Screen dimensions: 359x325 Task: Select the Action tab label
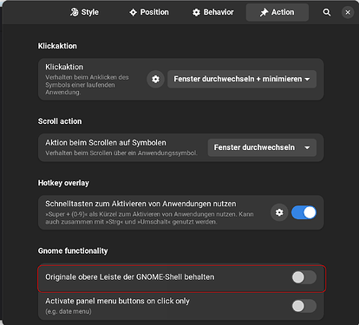coord(283,12)
